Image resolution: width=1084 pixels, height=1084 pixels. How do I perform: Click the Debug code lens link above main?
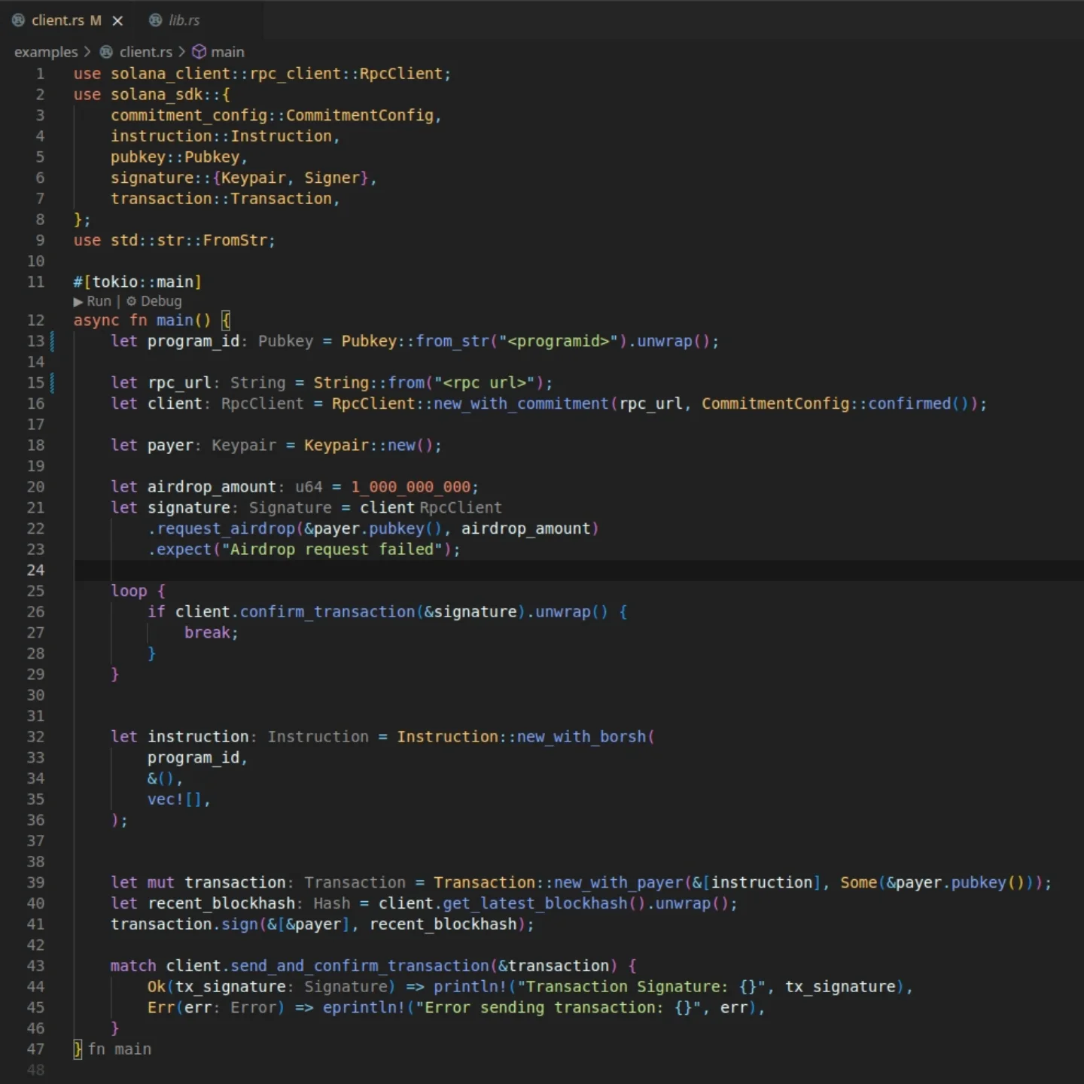(x=161, y=301)
